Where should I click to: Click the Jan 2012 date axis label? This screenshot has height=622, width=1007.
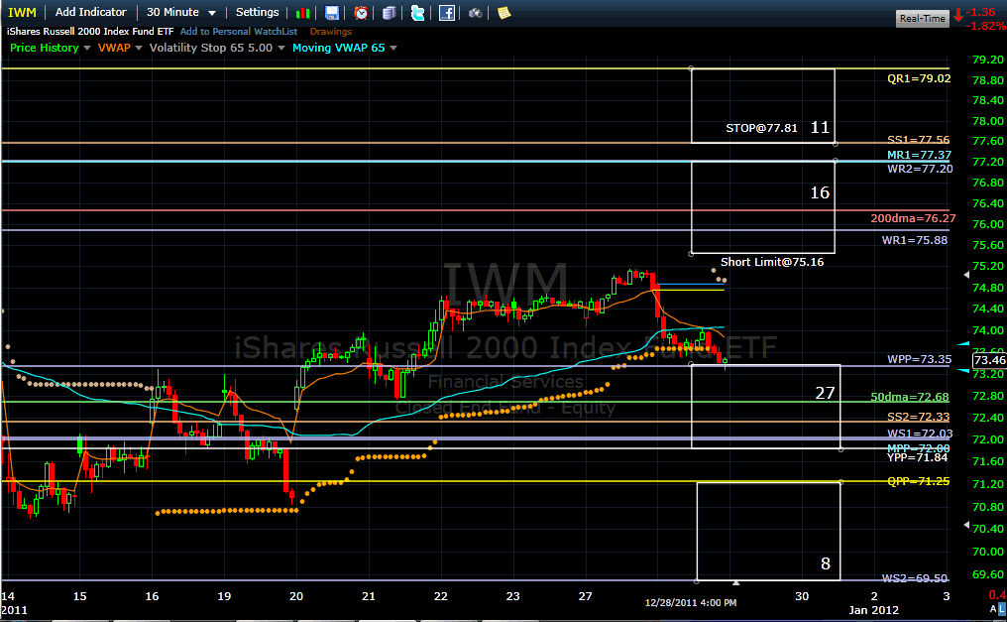click(x=874, y=610)
